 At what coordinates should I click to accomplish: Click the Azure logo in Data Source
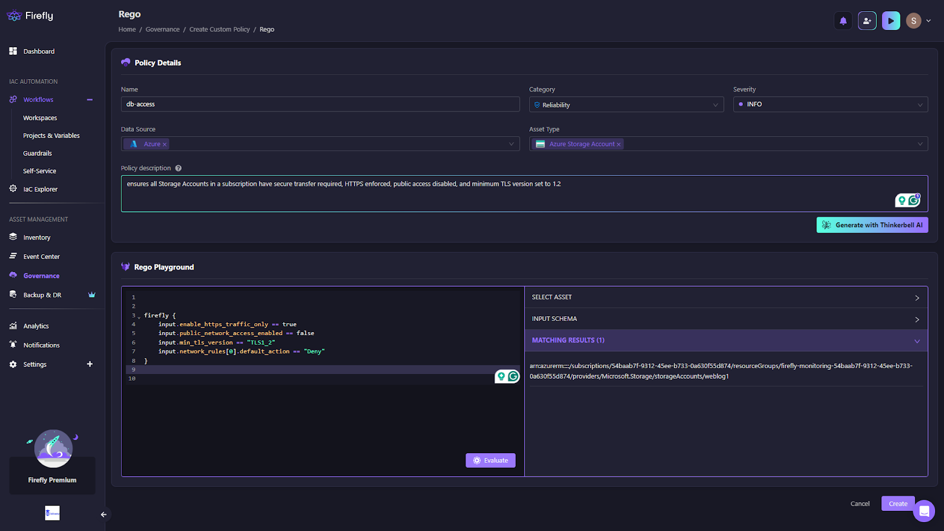[134, 144]
